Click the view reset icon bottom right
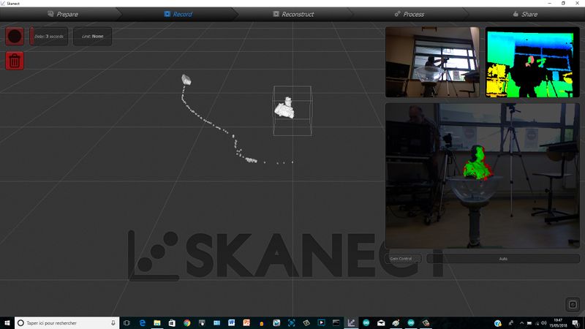The width and height of the screenshot is (585, 329). coord(573,304)
